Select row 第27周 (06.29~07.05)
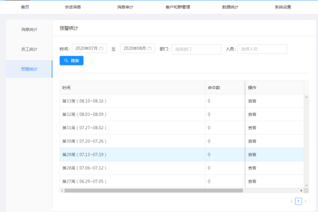The height and width of the screenshot is (212, 318). [182, 182]
